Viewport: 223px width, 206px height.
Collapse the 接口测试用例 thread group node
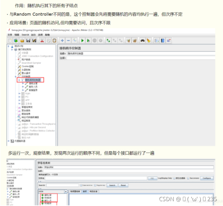[x=12, y=49]
